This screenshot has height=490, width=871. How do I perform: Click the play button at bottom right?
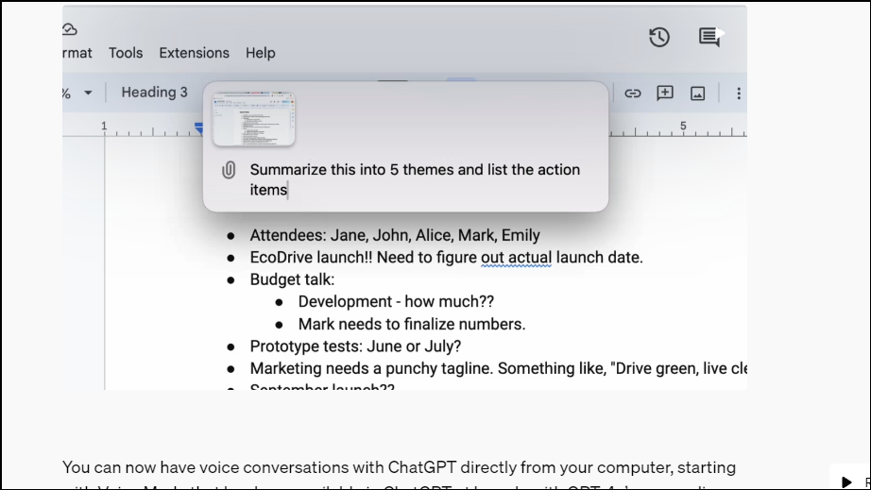pos(846,482)
